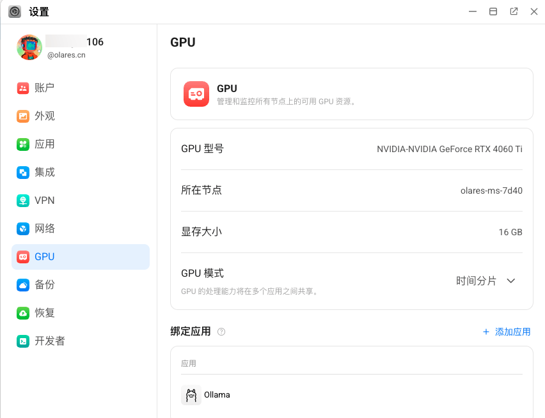This screenshot has height=418, width=545.
Task: Click the 备份 backup cloud icon
Action: point(23,285)
